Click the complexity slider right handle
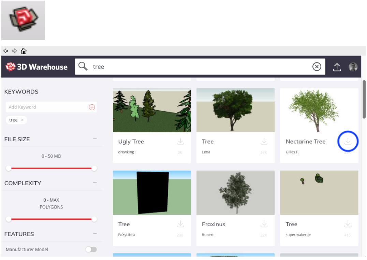 tap(94, 219)
